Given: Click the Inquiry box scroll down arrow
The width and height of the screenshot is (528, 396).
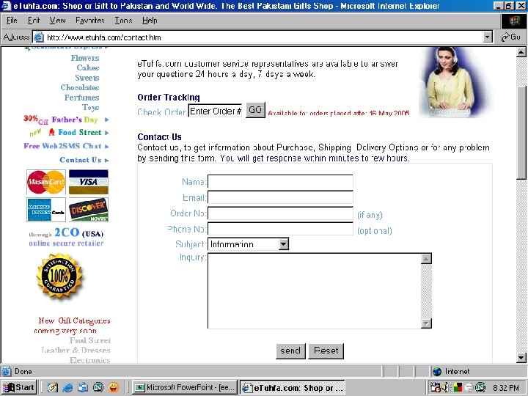Looking at the screenshot, I should 426,323.
